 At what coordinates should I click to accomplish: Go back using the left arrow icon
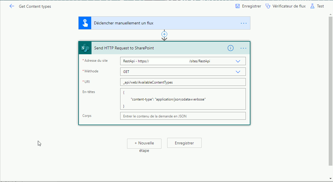12,6
